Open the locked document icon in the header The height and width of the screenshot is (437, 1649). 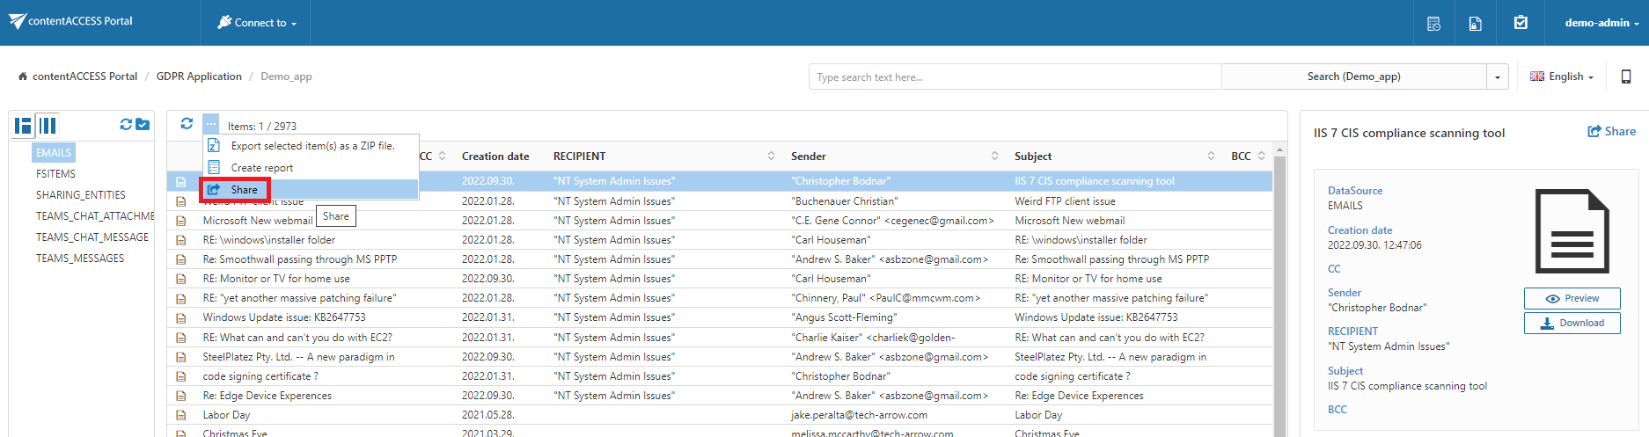point(1476,24)
